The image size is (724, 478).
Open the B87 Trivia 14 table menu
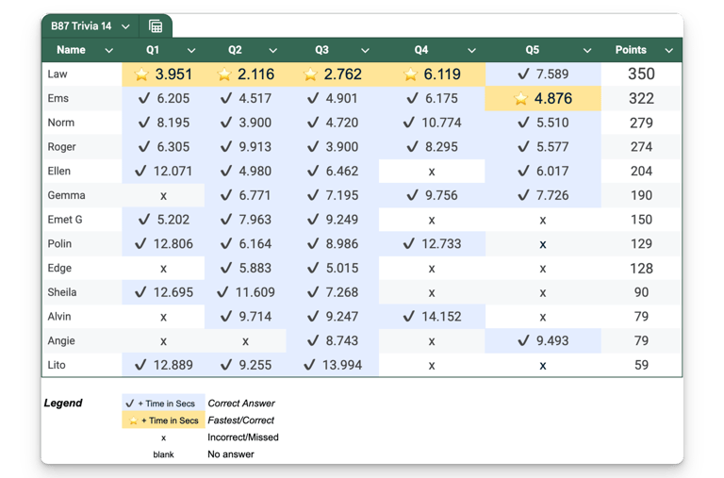[125, 26]
